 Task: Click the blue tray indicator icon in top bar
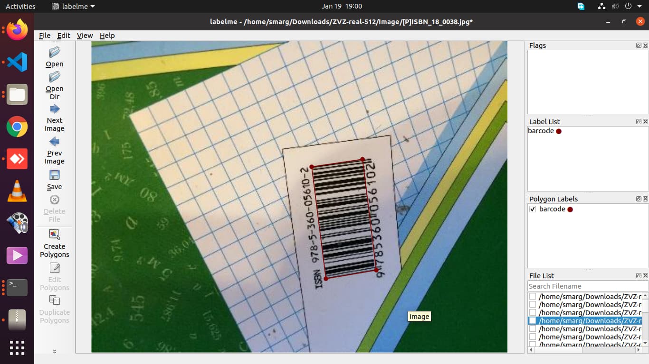pos(581,6)
